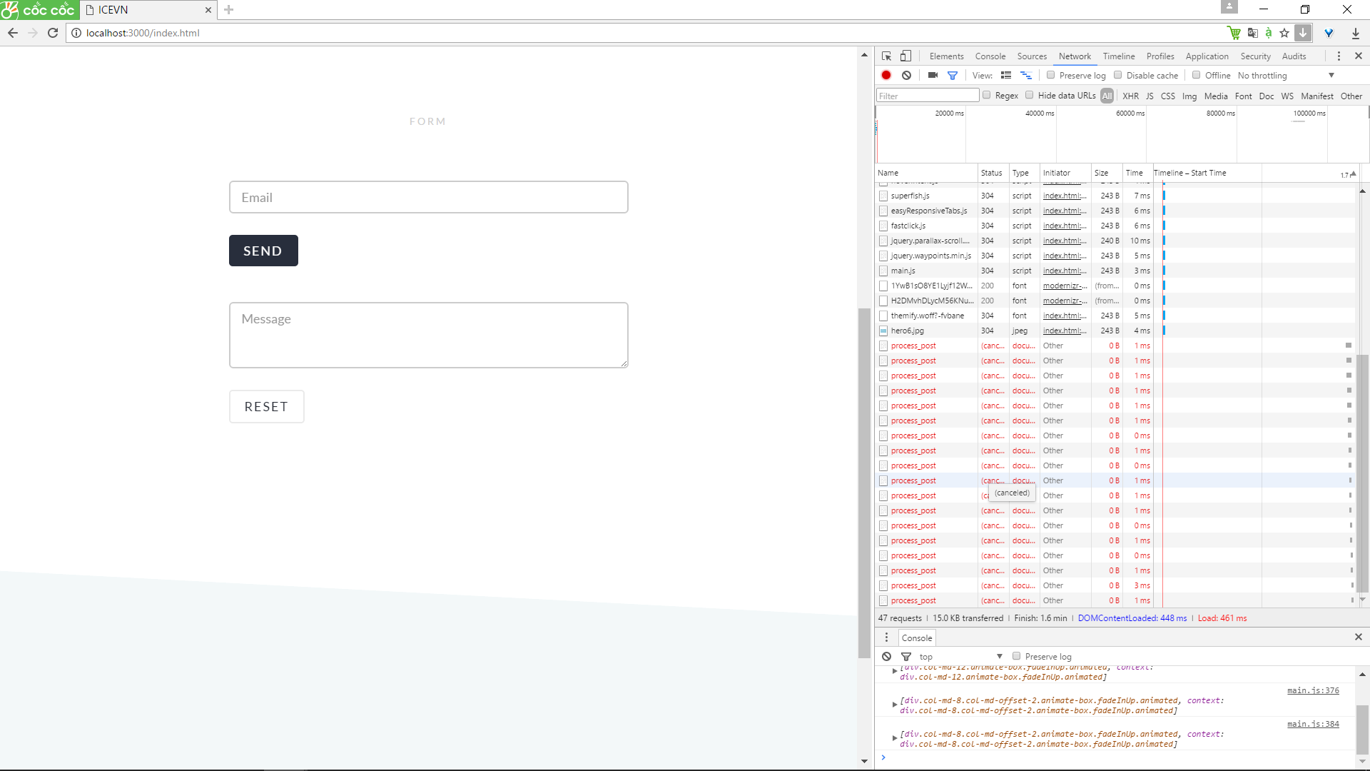
Task: Switch to the Elements tab
Action: pyautogui.click(x=946, y=56)
